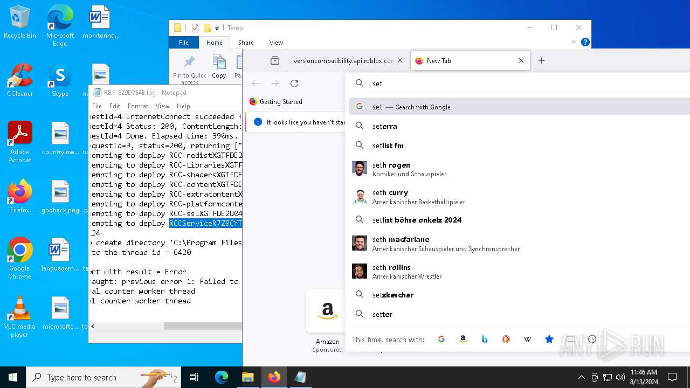Click taskbar search box
This screenshot has width=690, height=388.
click(x=103, y=377)
